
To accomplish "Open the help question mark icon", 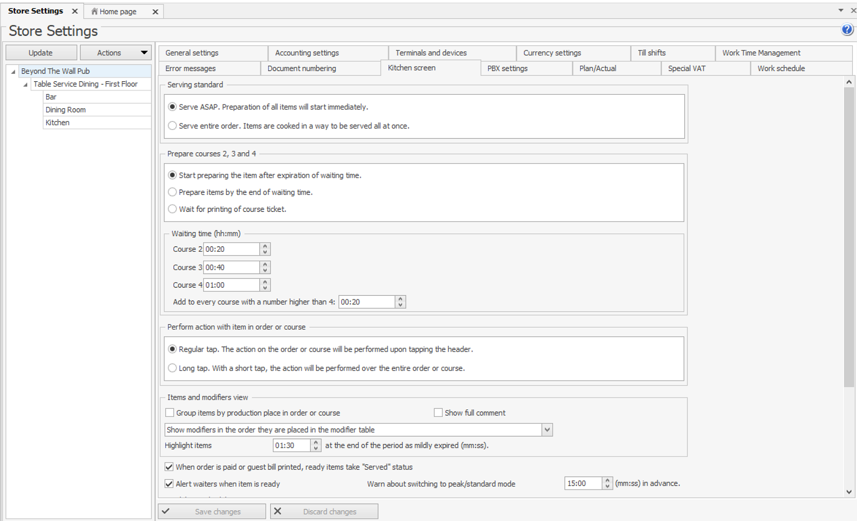I will [x=847, y=30].
